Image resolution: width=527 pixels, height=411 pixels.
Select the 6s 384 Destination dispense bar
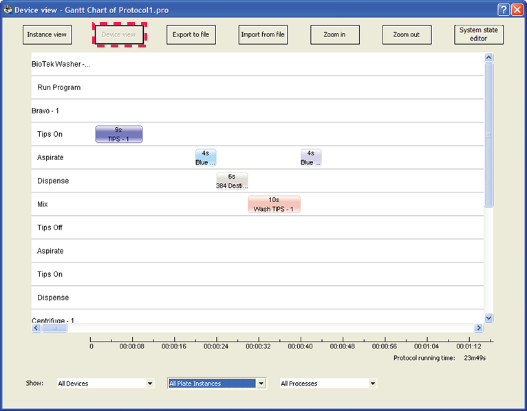[232, 181]
